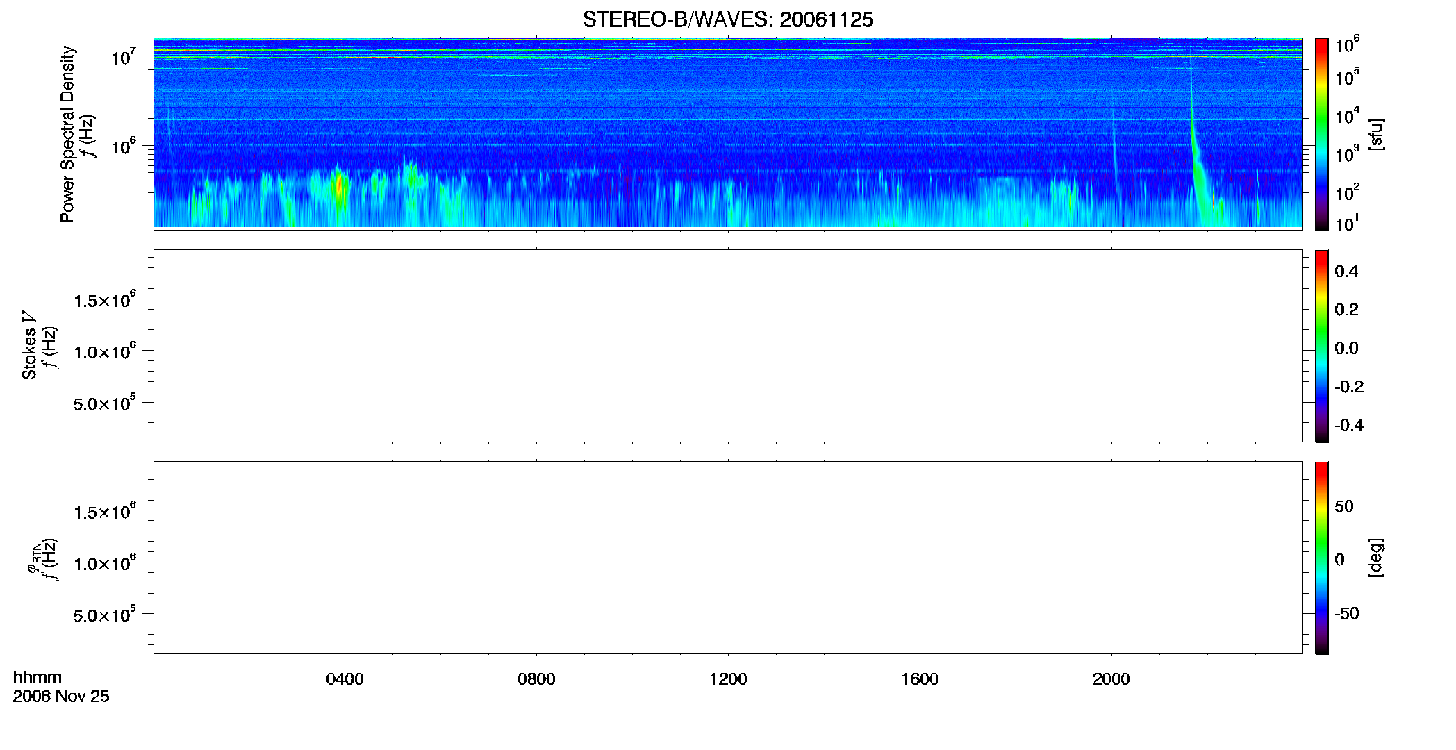
Task: Select the "Stokes V" axis label
Action: (29, 345)
